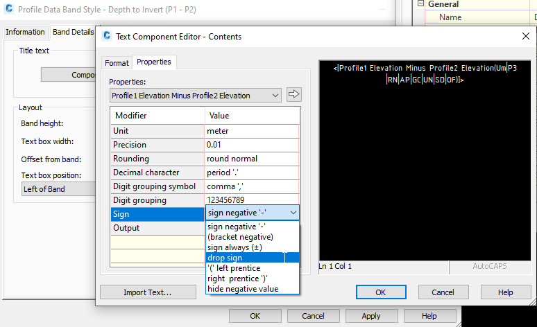Screen dimensions: 537x327
Task: Click the Decimal character value 'period' cell
Action: pyautogui.click(x=252, y=173)
